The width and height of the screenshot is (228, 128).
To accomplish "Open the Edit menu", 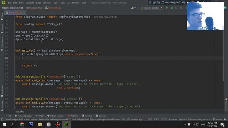I will (x=15, y=3).
